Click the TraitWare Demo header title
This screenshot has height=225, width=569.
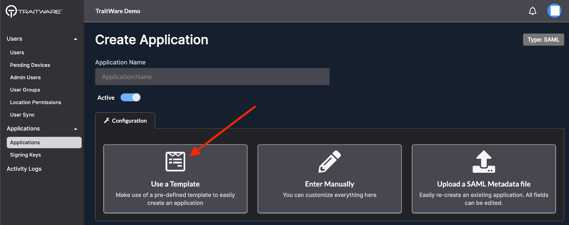118,11
